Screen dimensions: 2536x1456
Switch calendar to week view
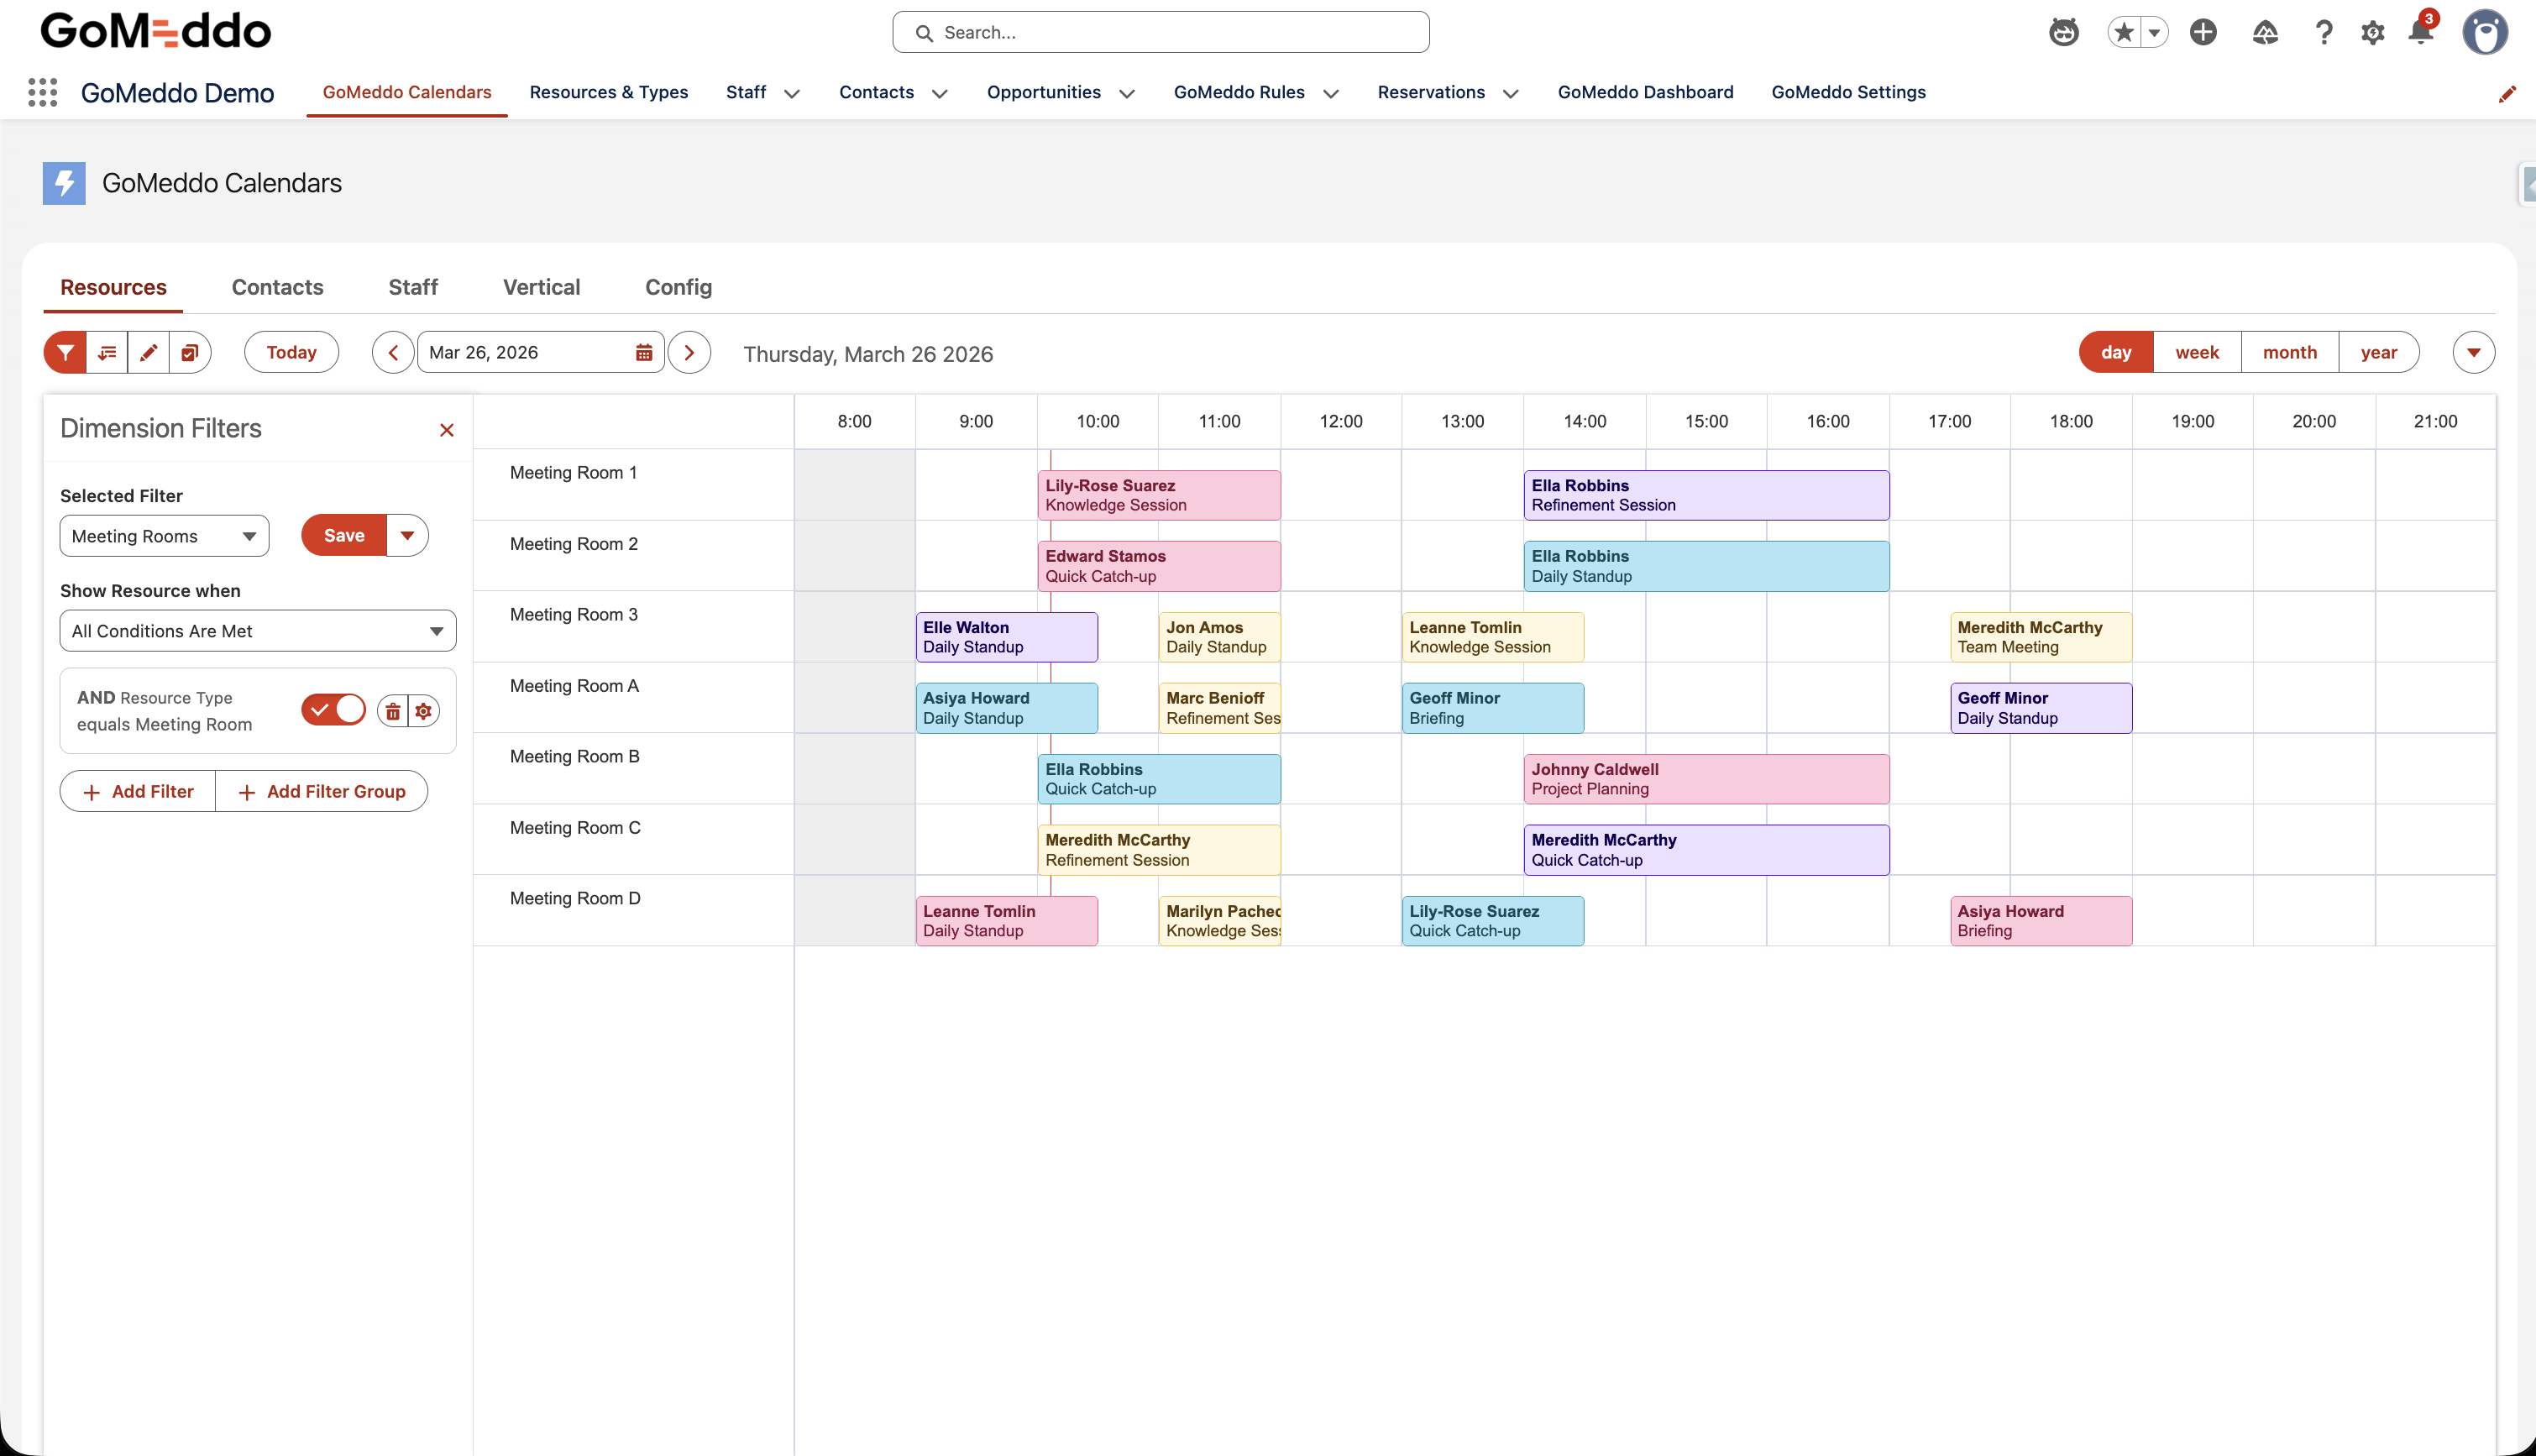[x=2196, y=352]
